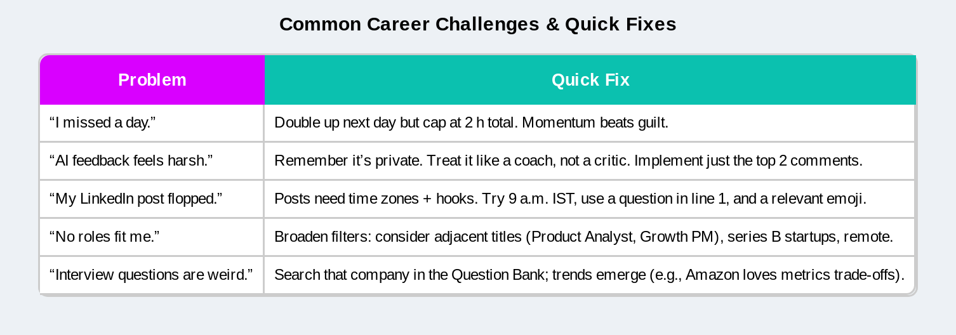Image resolution: width=956 pixels, height=335 pixels.
Task: Select the "I missed a day." cell
Action: (x=152, y=123)
